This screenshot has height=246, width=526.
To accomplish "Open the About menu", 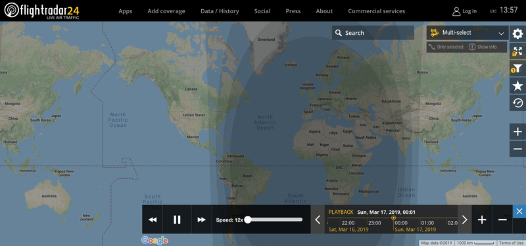I will click(324, 11).
